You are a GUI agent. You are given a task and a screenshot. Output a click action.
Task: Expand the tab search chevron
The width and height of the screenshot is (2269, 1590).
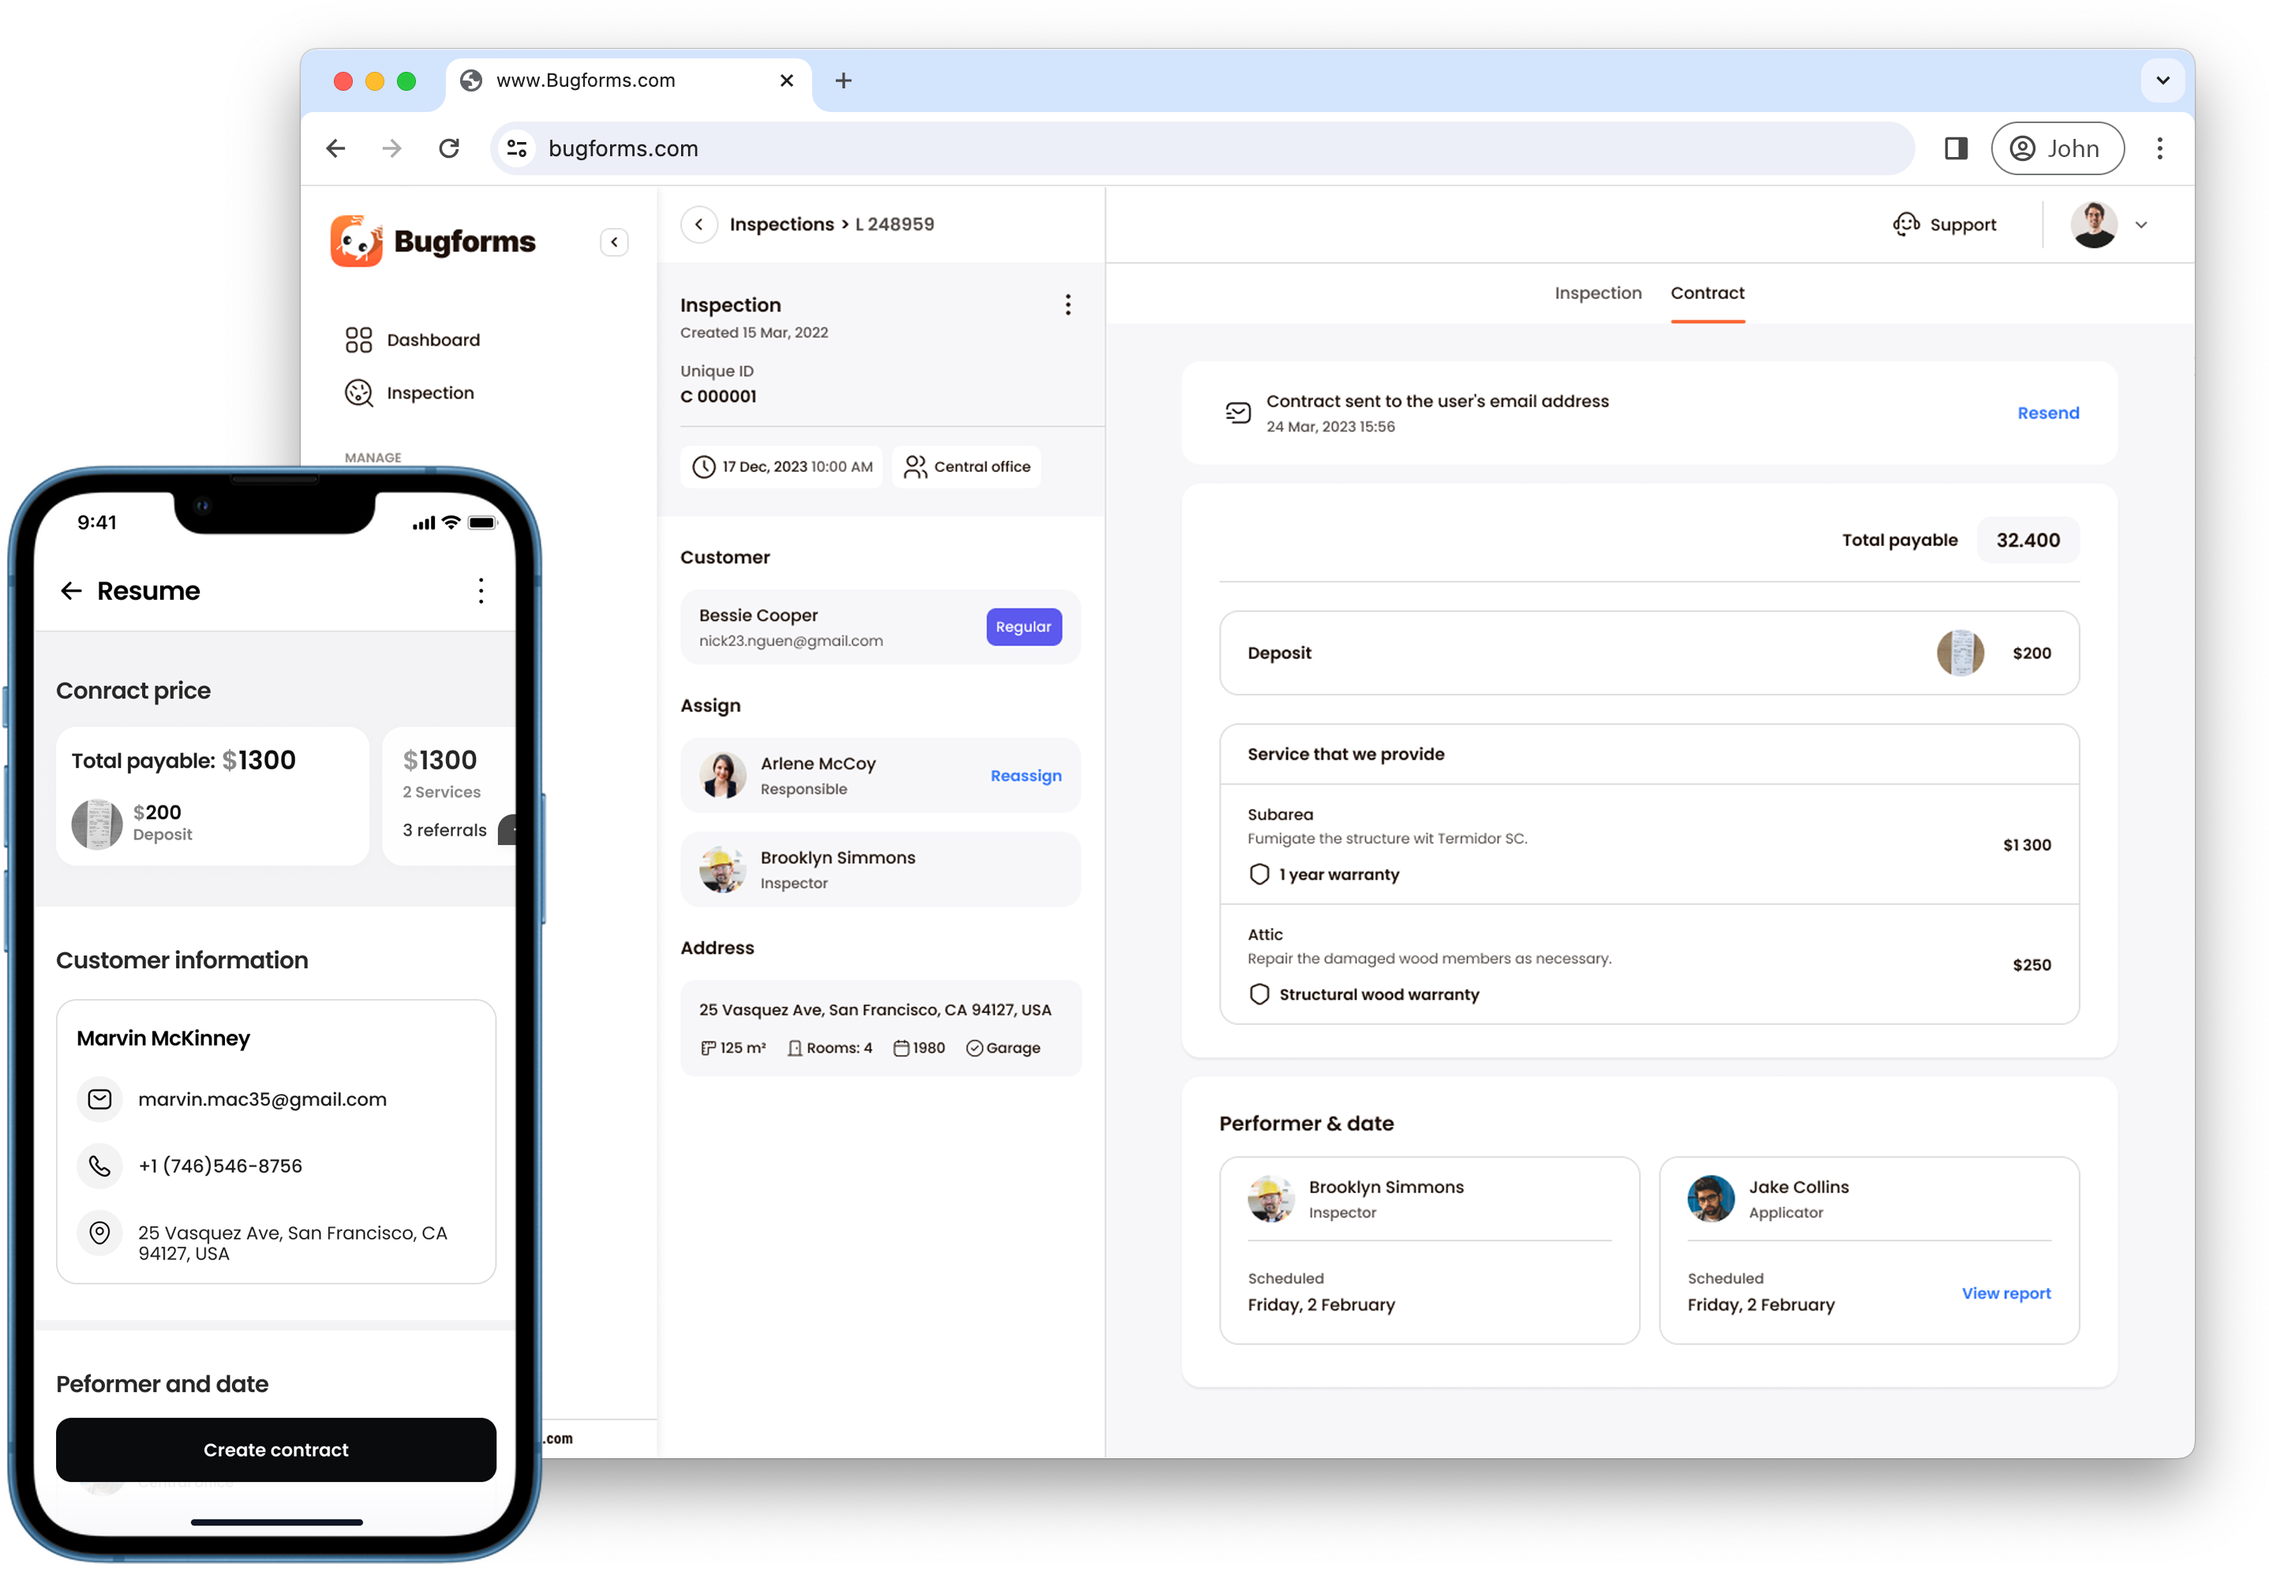(2162, 81)
